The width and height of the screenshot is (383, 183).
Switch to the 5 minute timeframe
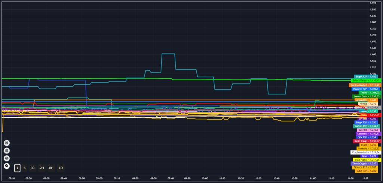25,168
